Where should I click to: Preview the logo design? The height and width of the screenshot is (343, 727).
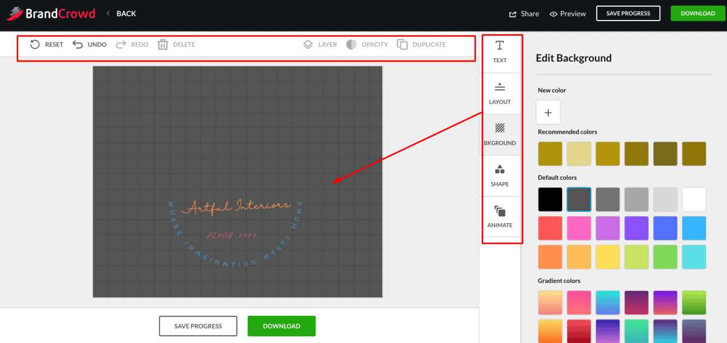click(x=568, y=13)
